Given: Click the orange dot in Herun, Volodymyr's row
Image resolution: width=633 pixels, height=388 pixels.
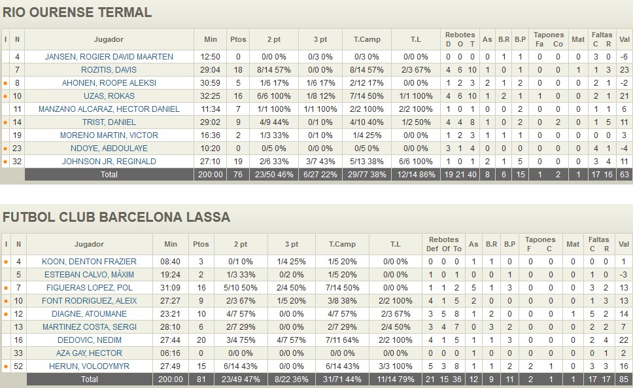Looking at the screenshot, I should tap(6, 366).
